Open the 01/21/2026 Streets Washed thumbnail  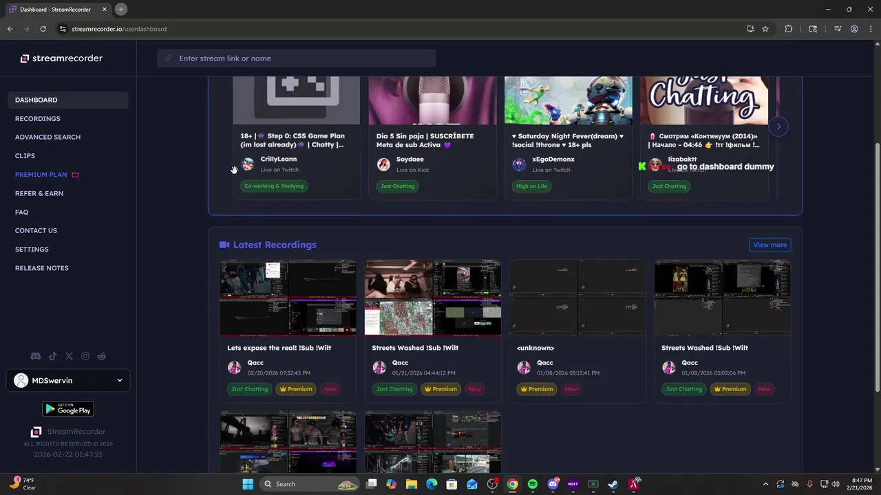coord(433,298)
